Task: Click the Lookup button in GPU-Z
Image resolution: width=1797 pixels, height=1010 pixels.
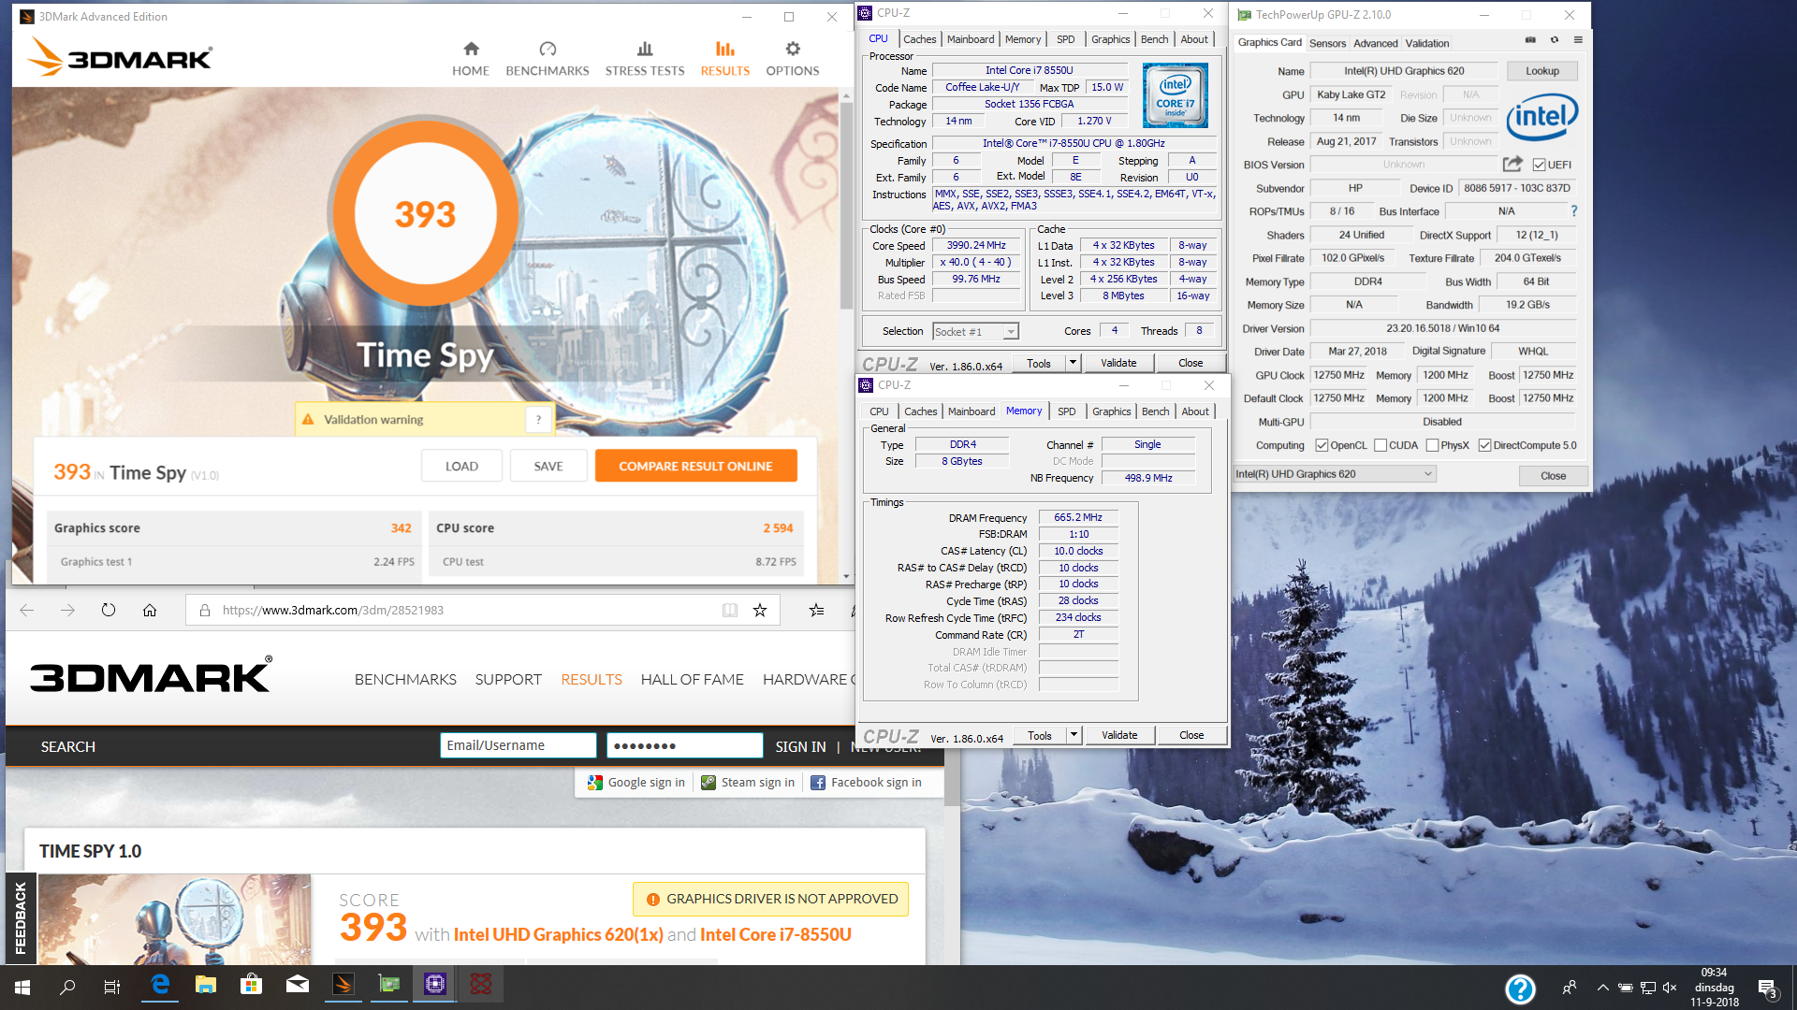Action: [1541, 71]
